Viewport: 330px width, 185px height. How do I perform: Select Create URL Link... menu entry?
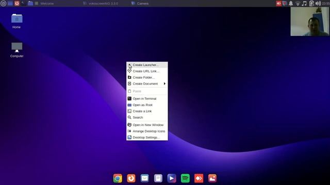click(x=147, y=71)
